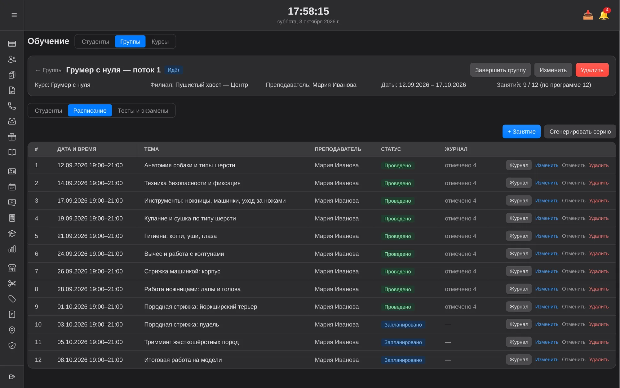This screenshot has width=620, height=388.
Task: Click the Завершить группу button
Action: pyautogui.click(x=500, y=70)
